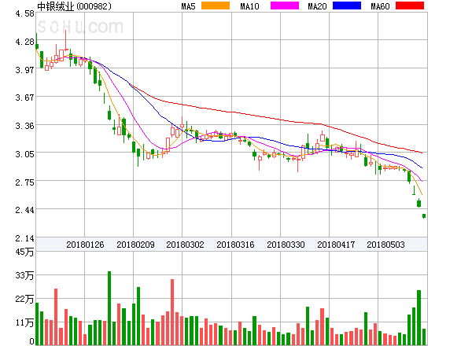Image resolution: width=472 pixels, height=346 pixels.
Task: Click the red MA60 legend swatch
Action: (x=410, y=6)
